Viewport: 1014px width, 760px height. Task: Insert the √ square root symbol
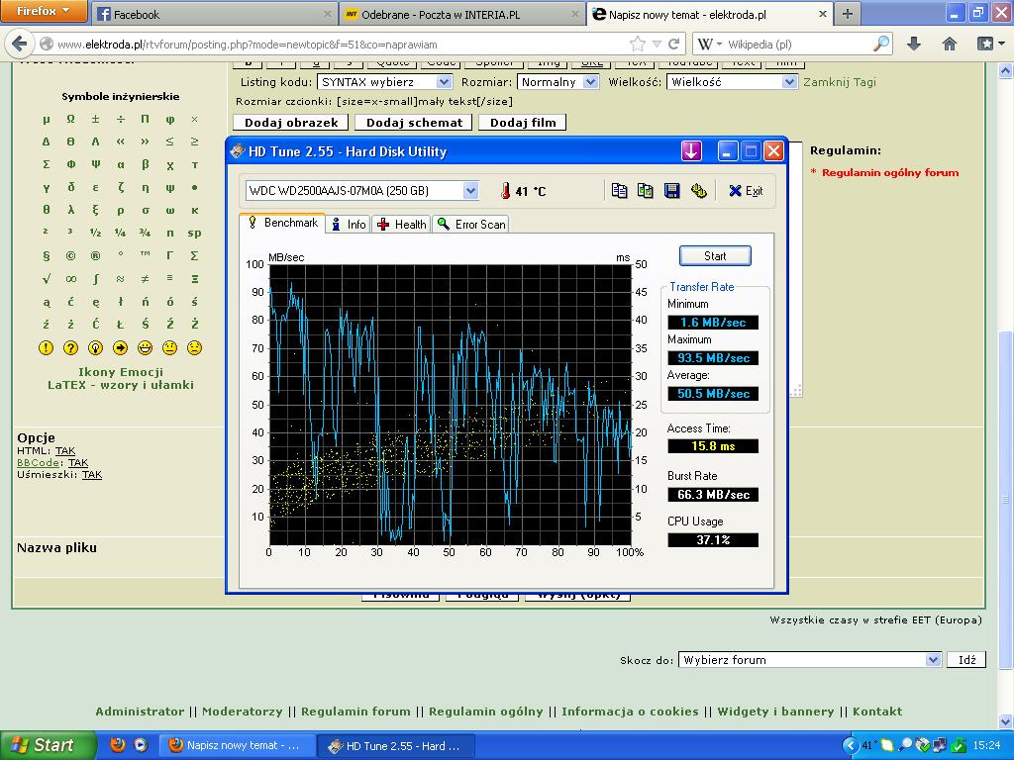pos(46,278)
